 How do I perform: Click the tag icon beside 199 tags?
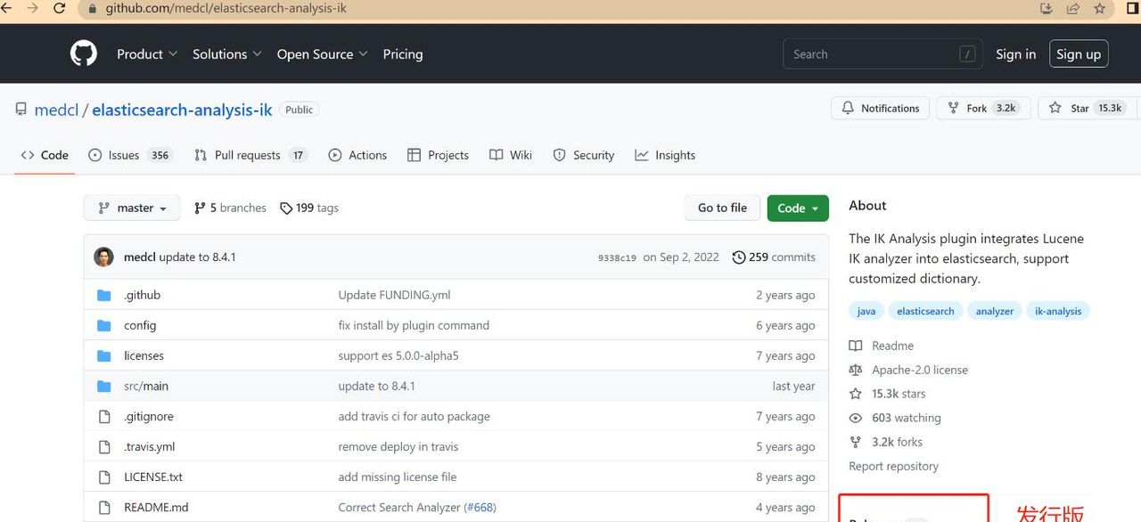(x=287, y=207)
